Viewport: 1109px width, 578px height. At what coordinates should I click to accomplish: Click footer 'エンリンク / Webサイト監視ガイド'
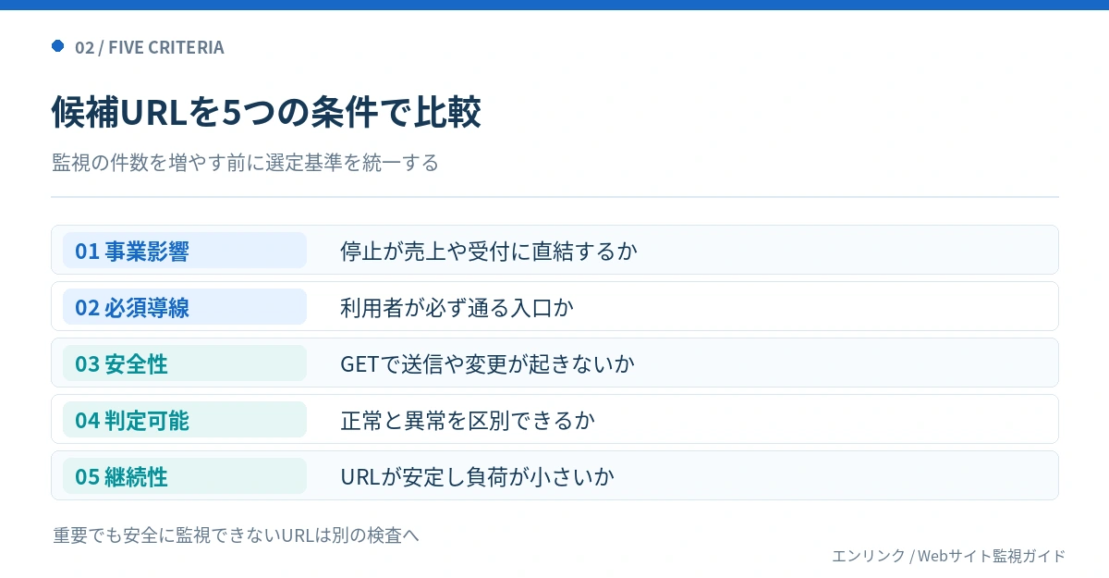pos(948,556)
